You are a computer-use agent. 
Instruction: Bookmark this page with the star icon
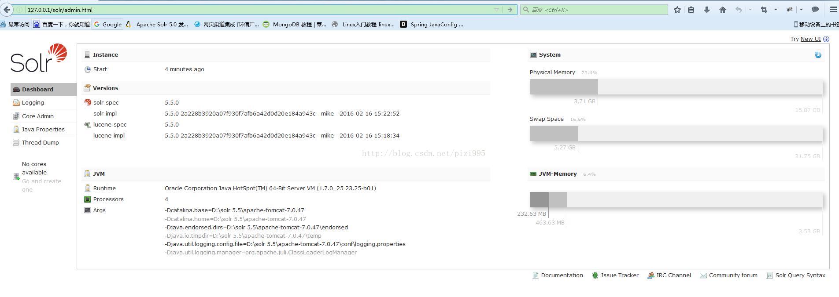click(x=677, y=10)
